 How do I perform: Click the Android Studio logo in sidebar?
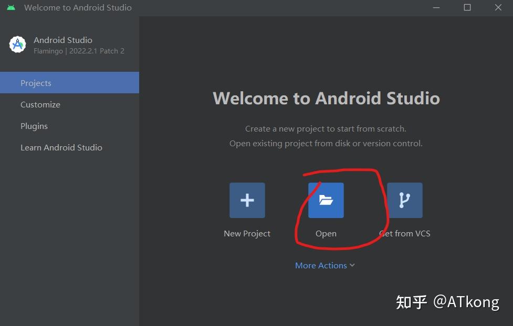pos(17,45)
